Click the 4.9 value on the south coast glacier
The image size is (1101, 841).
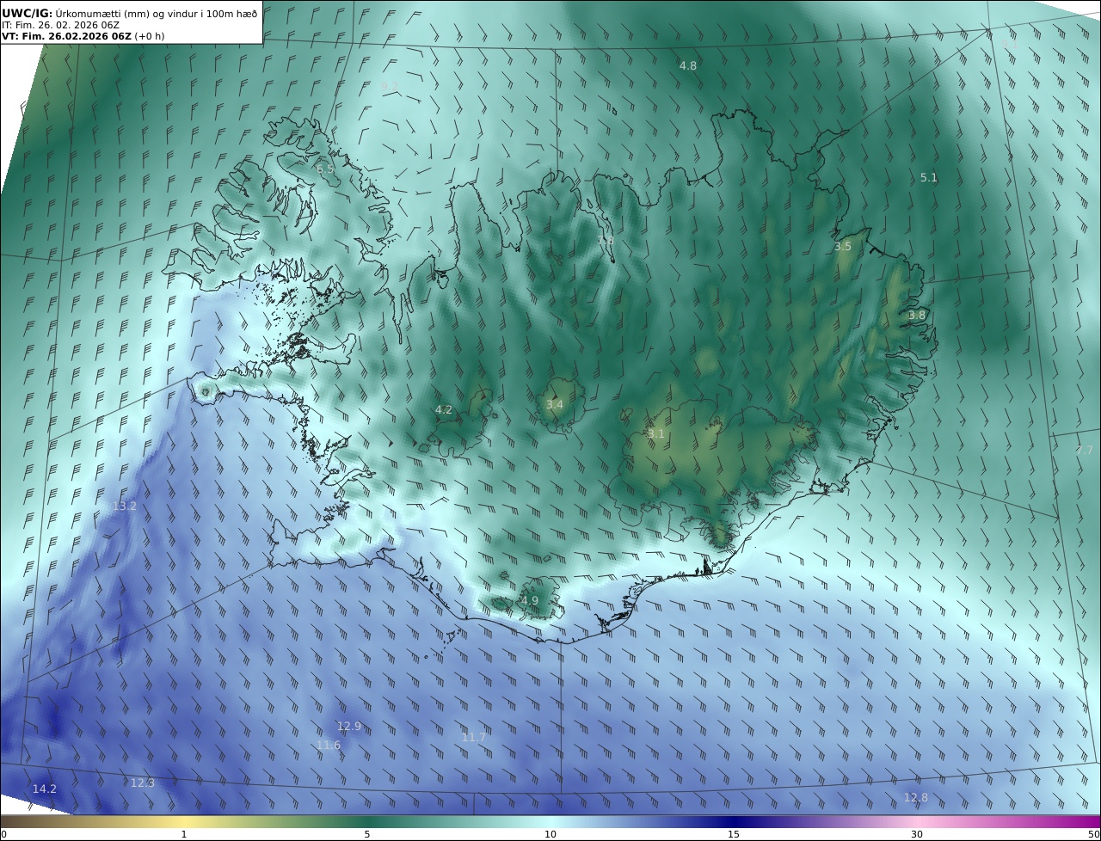tap(530, 601)
